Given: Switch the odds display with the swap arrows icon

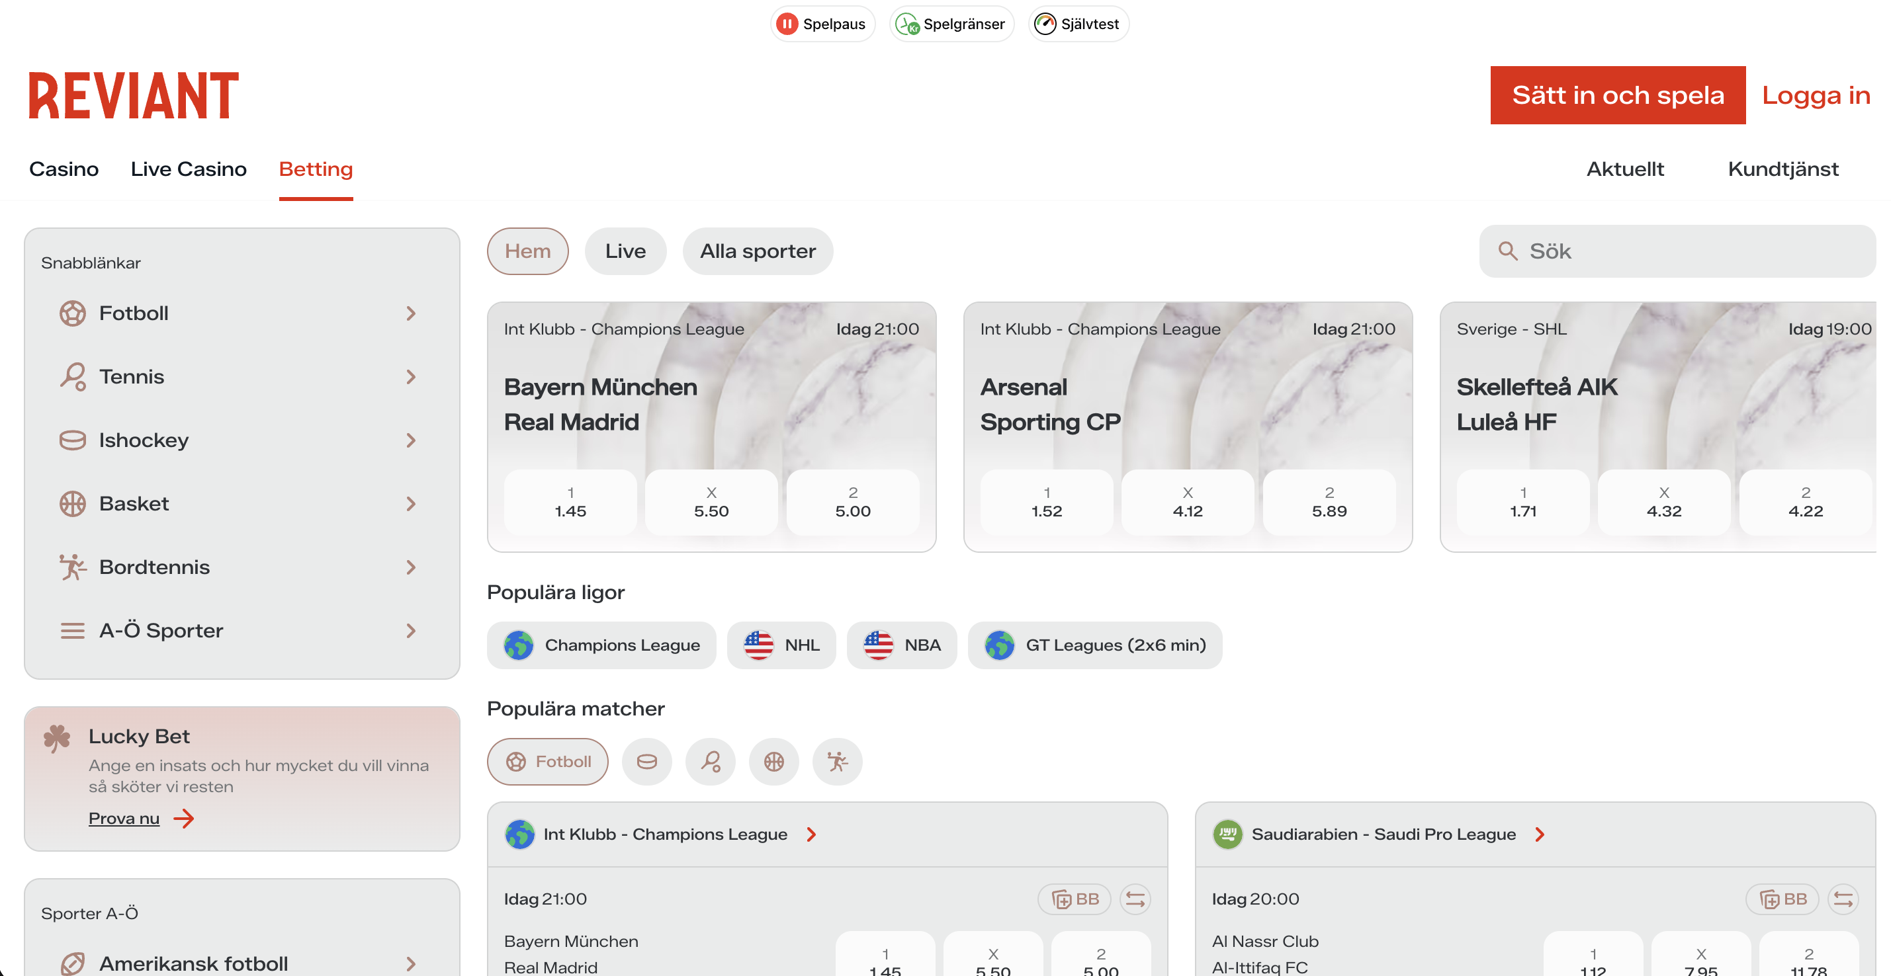Looking at the screenshot, I should 1135,898.
